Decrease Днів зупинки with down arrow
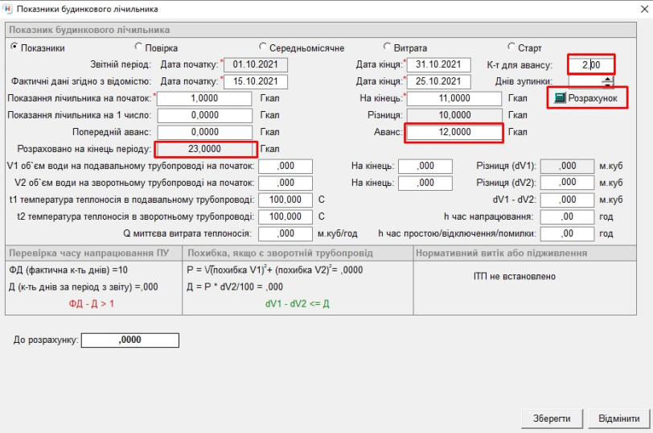 (607, 85)
